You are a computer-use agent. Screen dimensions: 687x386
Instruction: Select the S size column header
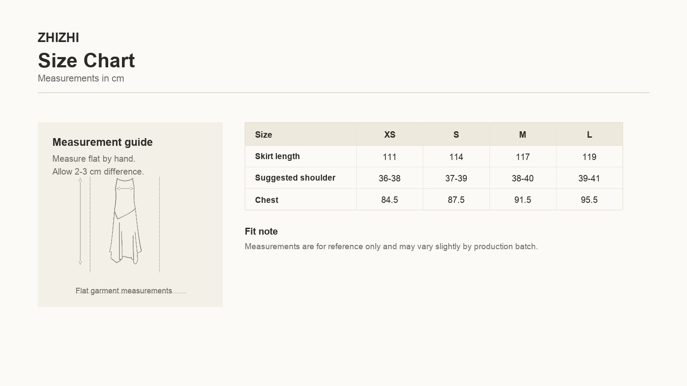pos(456,135)
